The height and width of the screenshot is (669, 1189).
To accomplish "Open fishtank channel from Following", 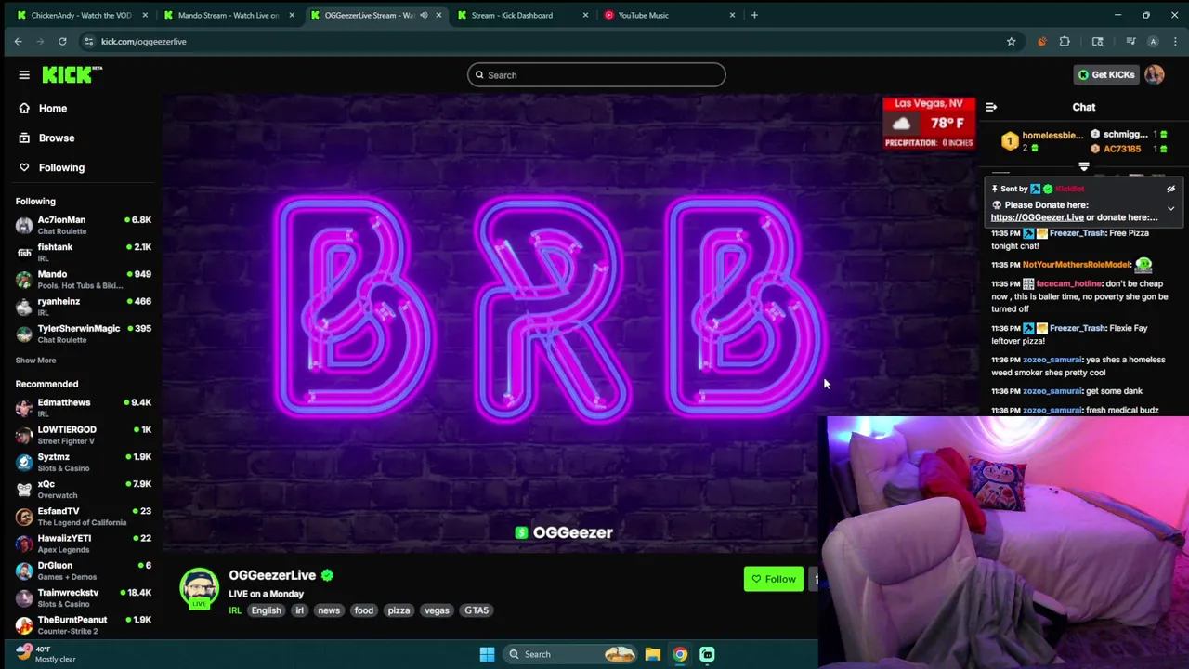I will point(82,252).
